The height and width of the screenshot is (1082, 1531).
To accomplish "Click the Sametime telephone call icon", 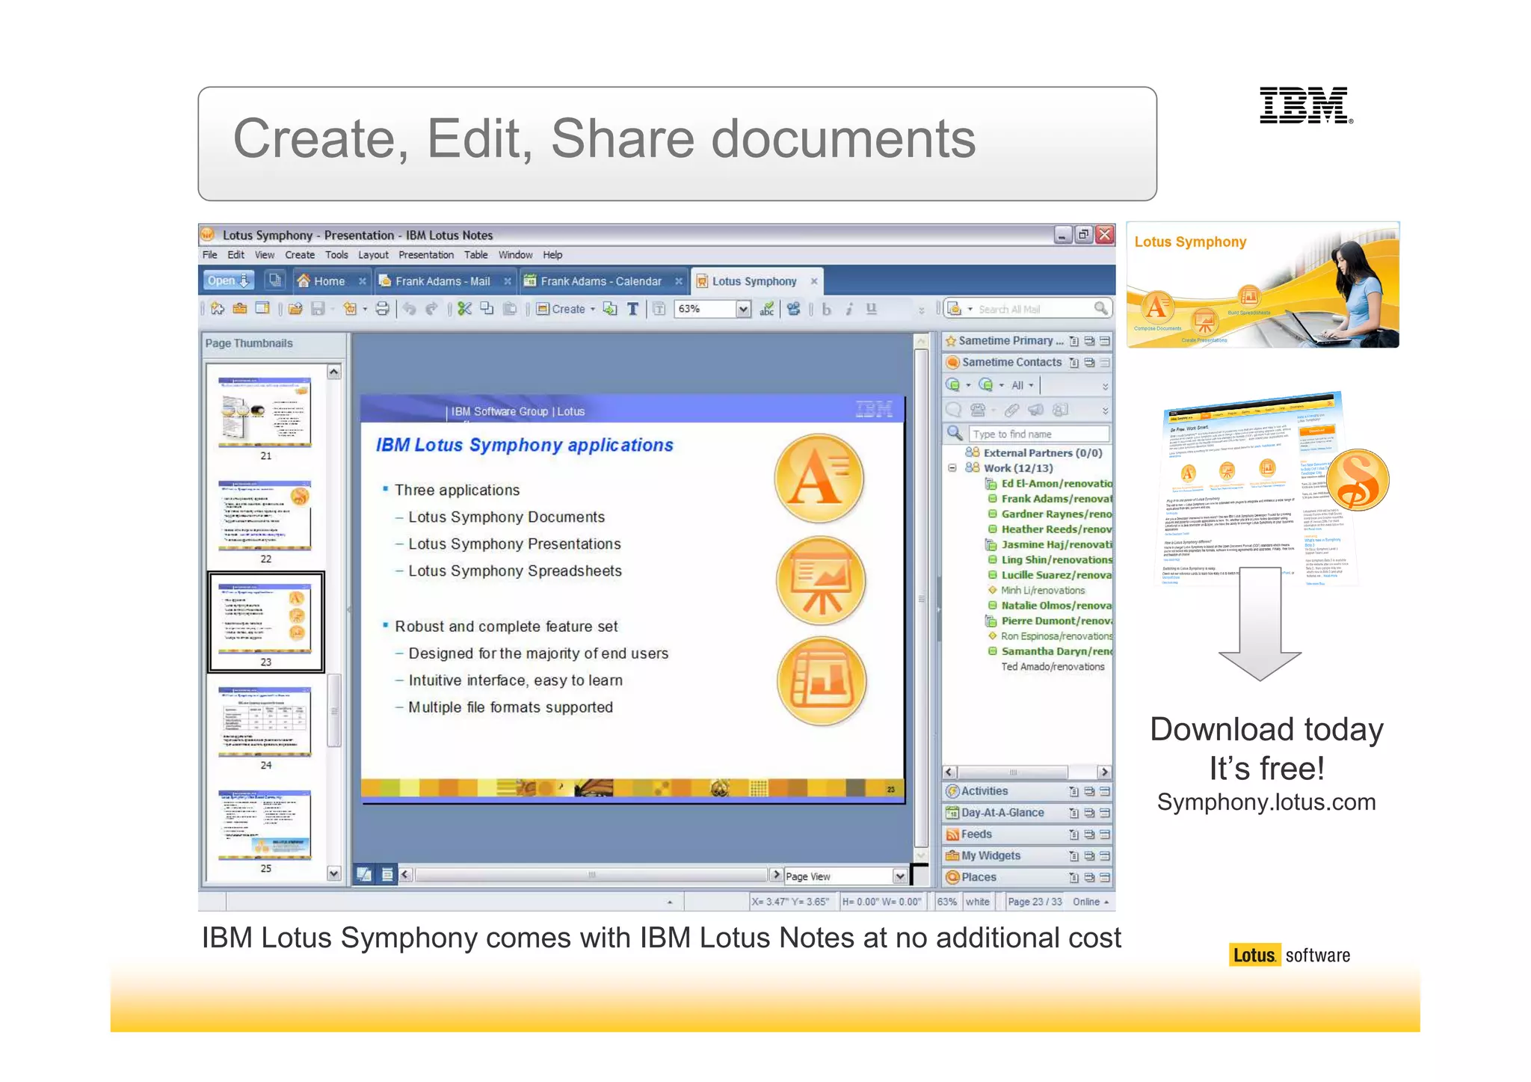I will [978, 410].
